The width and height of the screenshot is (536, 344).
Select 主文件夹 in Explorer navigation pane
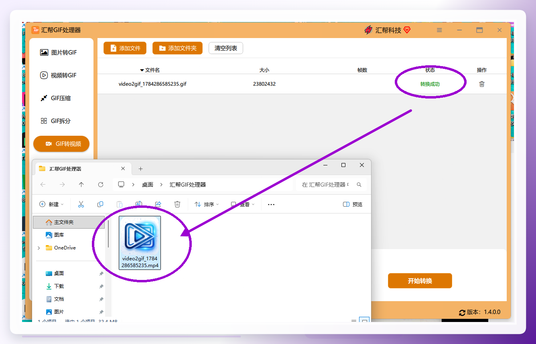tap(69, 222)
